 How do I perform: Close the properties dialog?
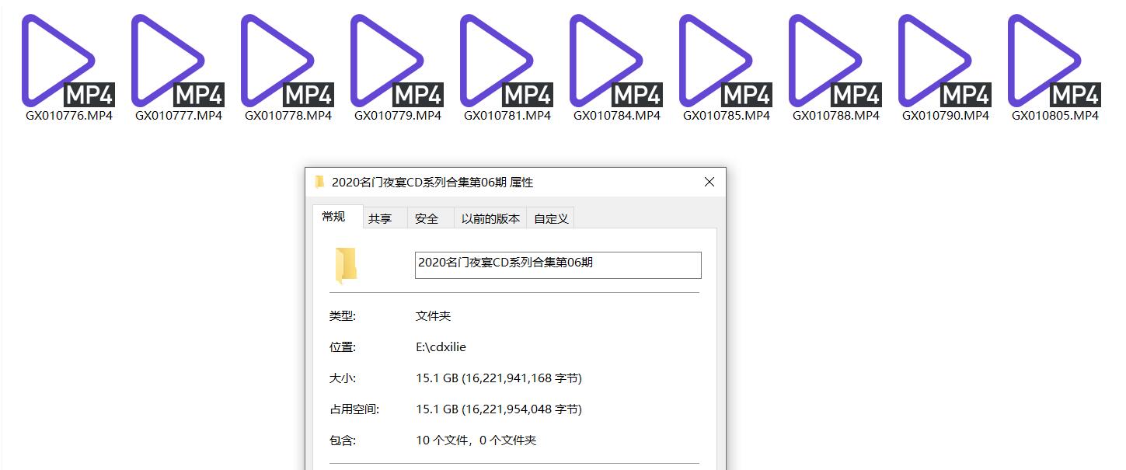coord(709,182)
